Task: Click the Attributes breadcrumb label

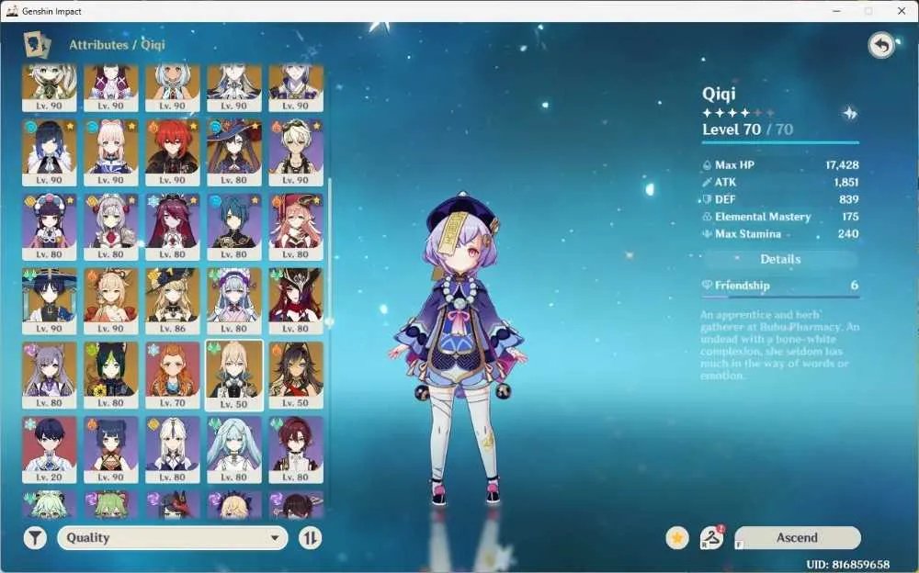Action: click(x=98, y=44)
